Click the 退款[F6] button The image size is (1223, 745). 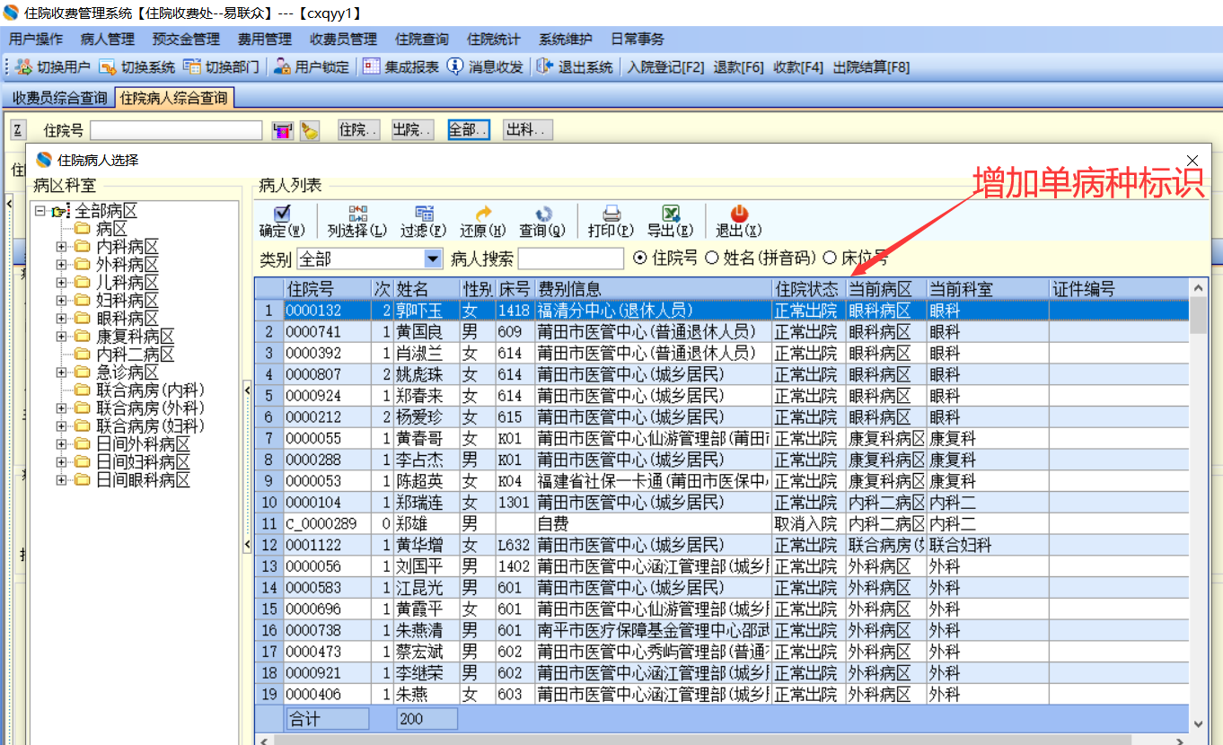pyautogui.click(x=739, y=66)
